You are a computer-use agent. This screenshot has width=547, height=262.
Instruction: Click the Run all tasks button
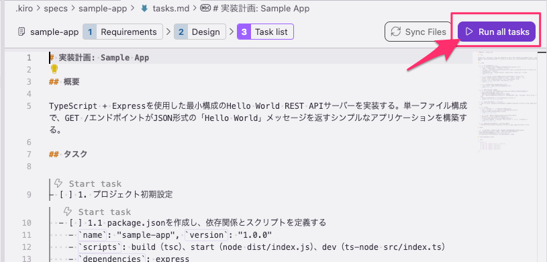[x=497, y=32]
